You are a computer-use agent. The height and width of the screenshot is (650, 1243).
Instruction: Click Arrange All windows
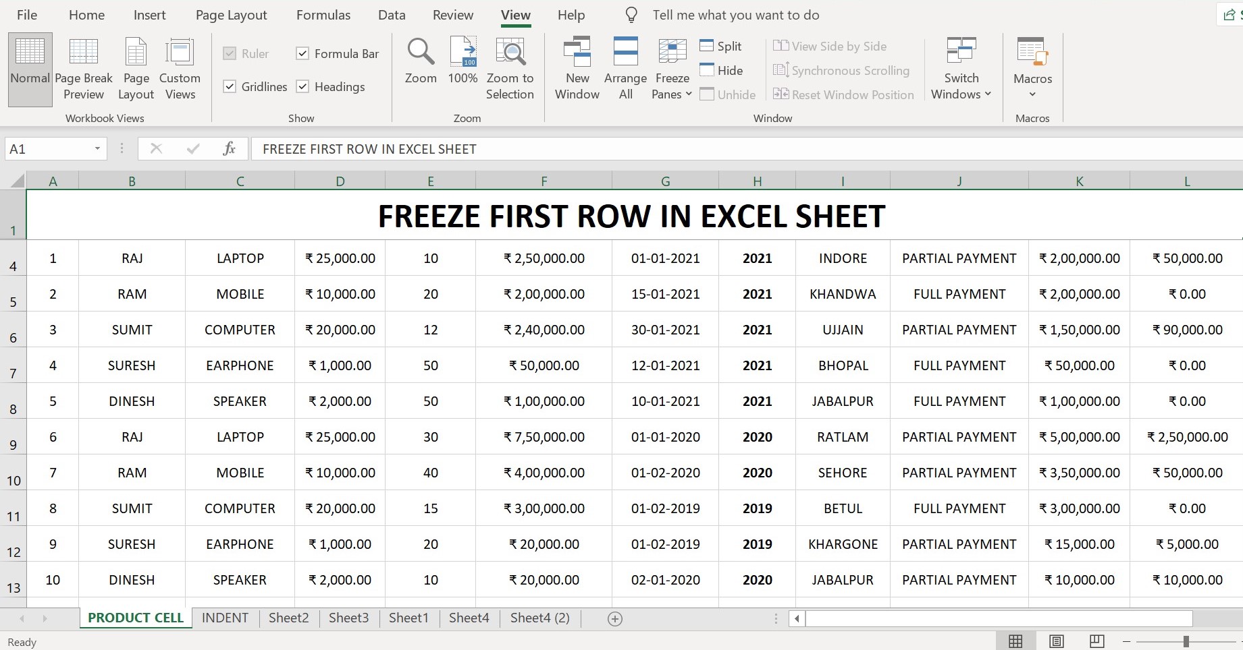pyautogui.click(x=625, y=69)
